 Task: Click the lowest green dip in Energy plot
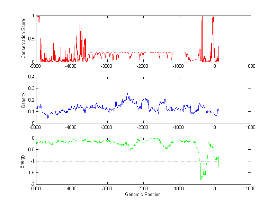tap(201, 180)
